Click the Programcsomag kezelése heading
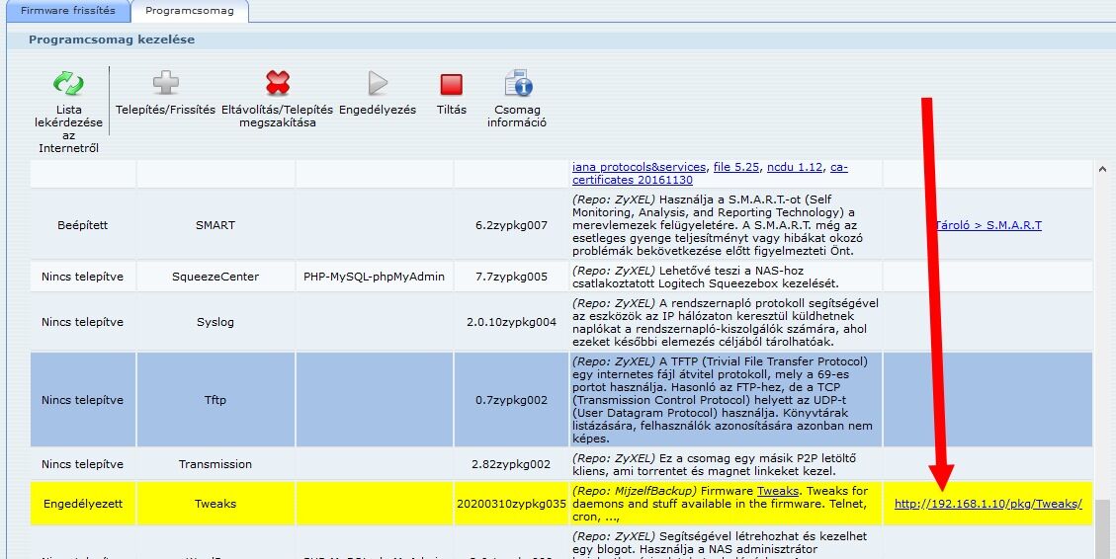This screenshot has height=559, width=1116. tap(112, 40)
